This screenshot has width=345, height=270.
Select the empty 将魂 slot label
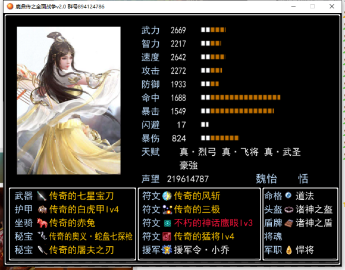pyautogui.click(x=273, y=237)
